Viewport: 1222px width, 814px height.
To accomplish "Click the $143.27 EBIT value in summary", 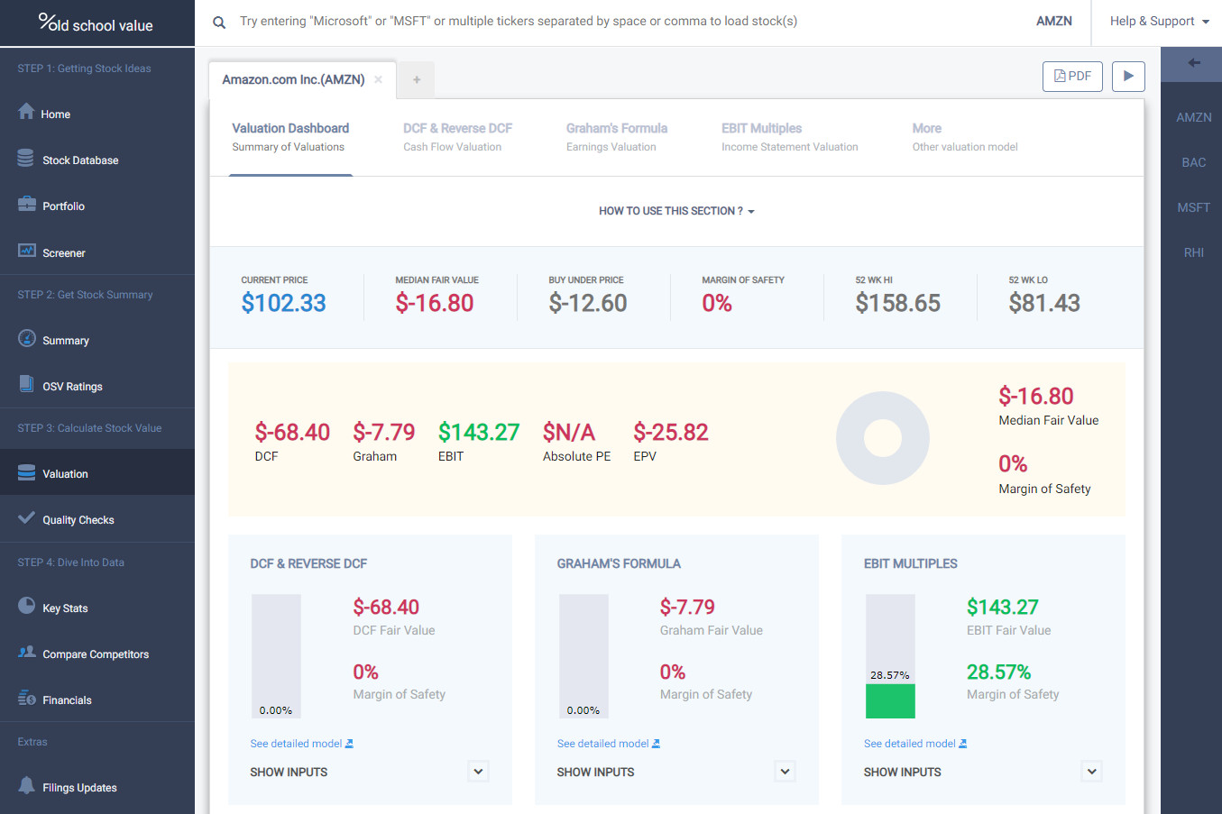I will coord(479,432).
